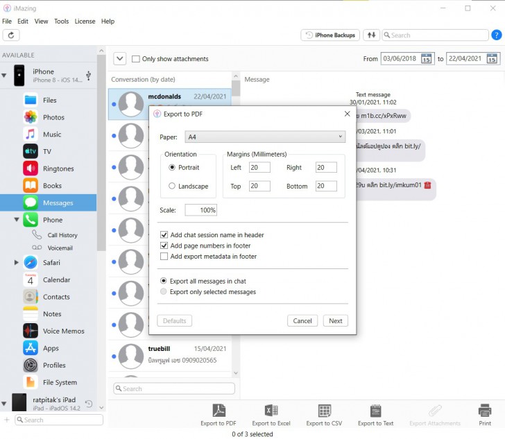Click the iPhone Backups button

pyautogui.click(x=330, y=35)
